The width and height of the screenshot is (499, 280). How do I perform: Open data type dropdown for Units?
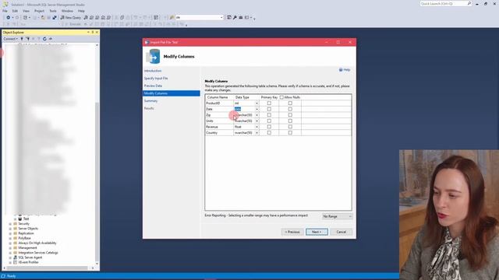coord(257,121)
